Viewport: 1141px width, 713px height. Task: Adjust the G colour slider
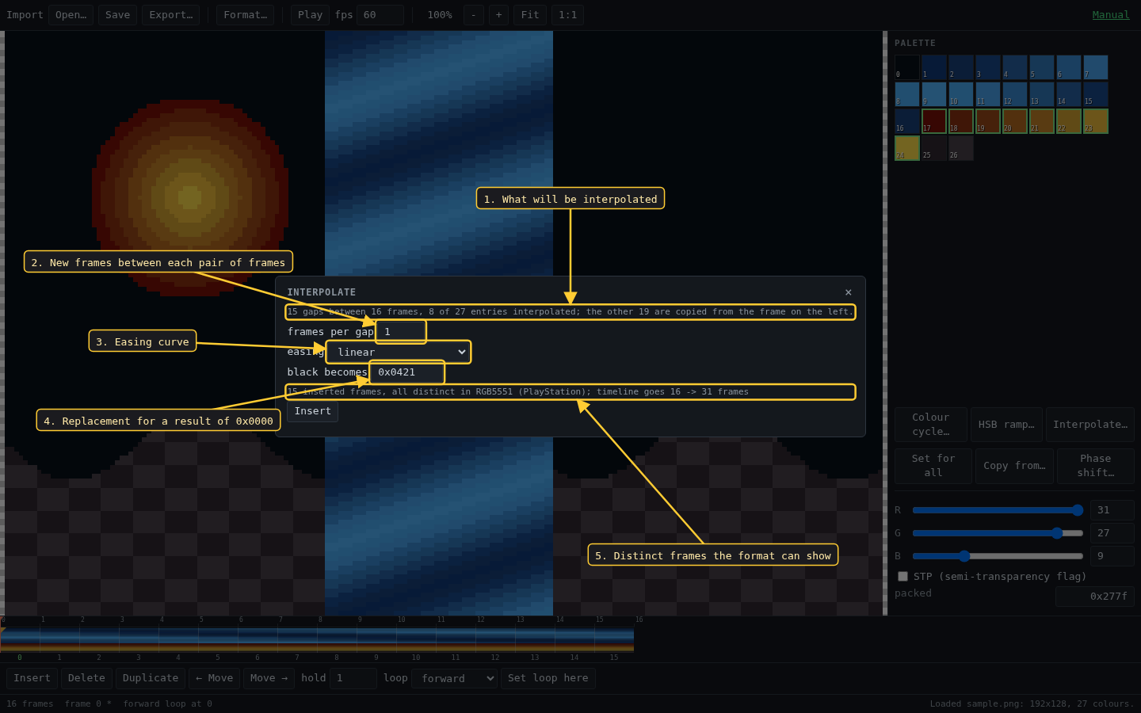coord(998,533)
